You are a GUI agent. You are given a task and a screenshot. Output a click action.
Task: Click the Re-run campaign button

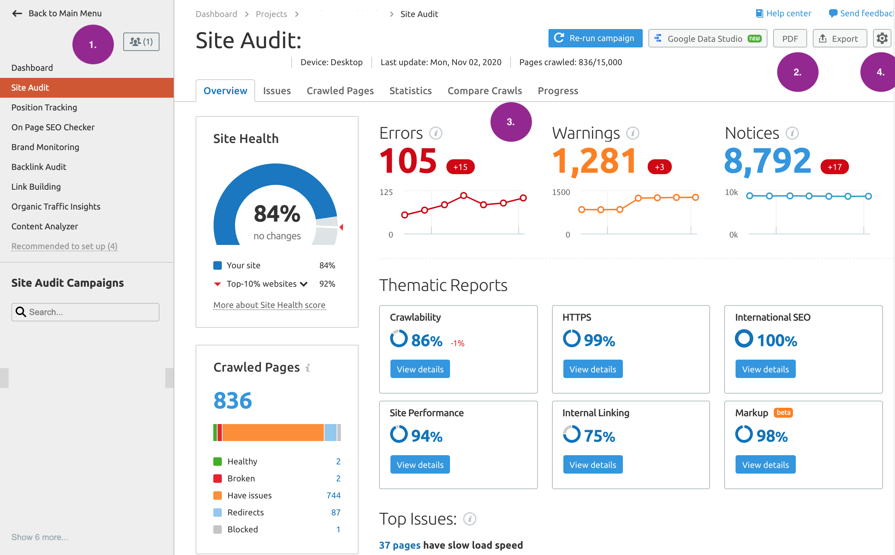coord(595,38)
